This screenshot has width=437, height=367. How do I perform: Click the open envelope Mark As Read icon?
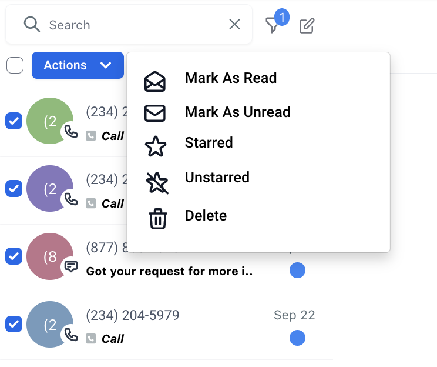[155, 82]
